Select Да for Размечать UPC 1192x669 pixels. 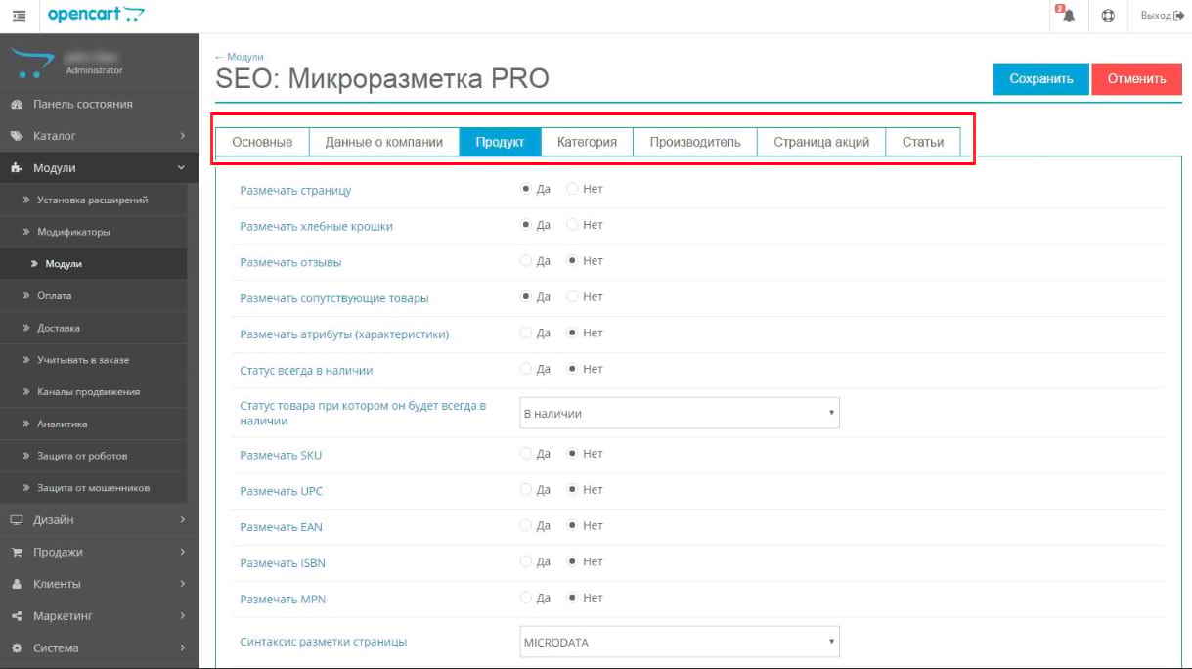click(526, 489)
